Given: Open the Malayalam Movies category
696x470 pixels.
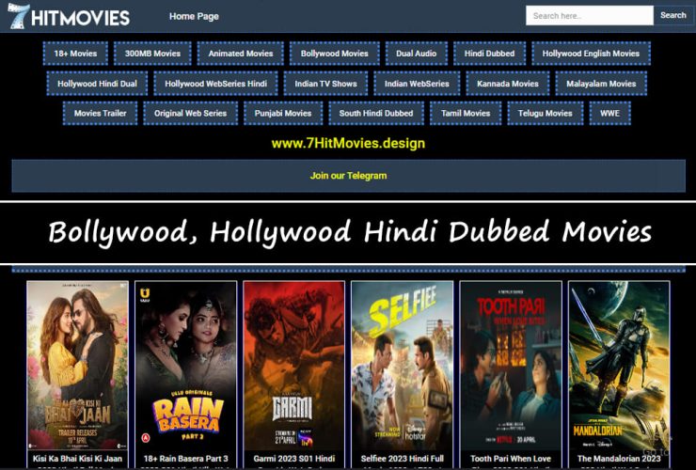Looking at the screenshot, I should coord(601,84).
